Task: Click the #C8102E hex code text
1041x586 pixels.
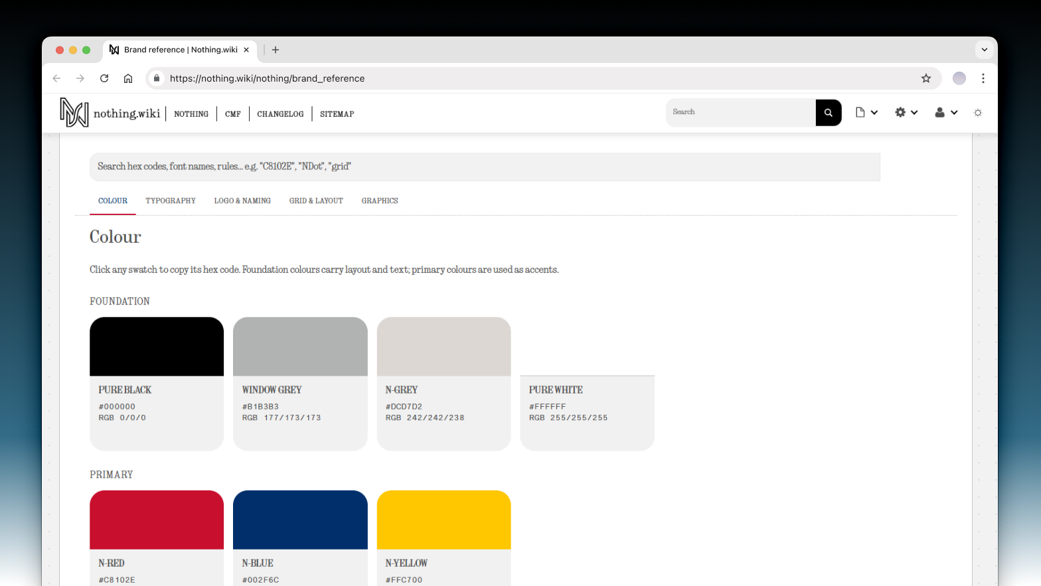Action: click(117, 580)
